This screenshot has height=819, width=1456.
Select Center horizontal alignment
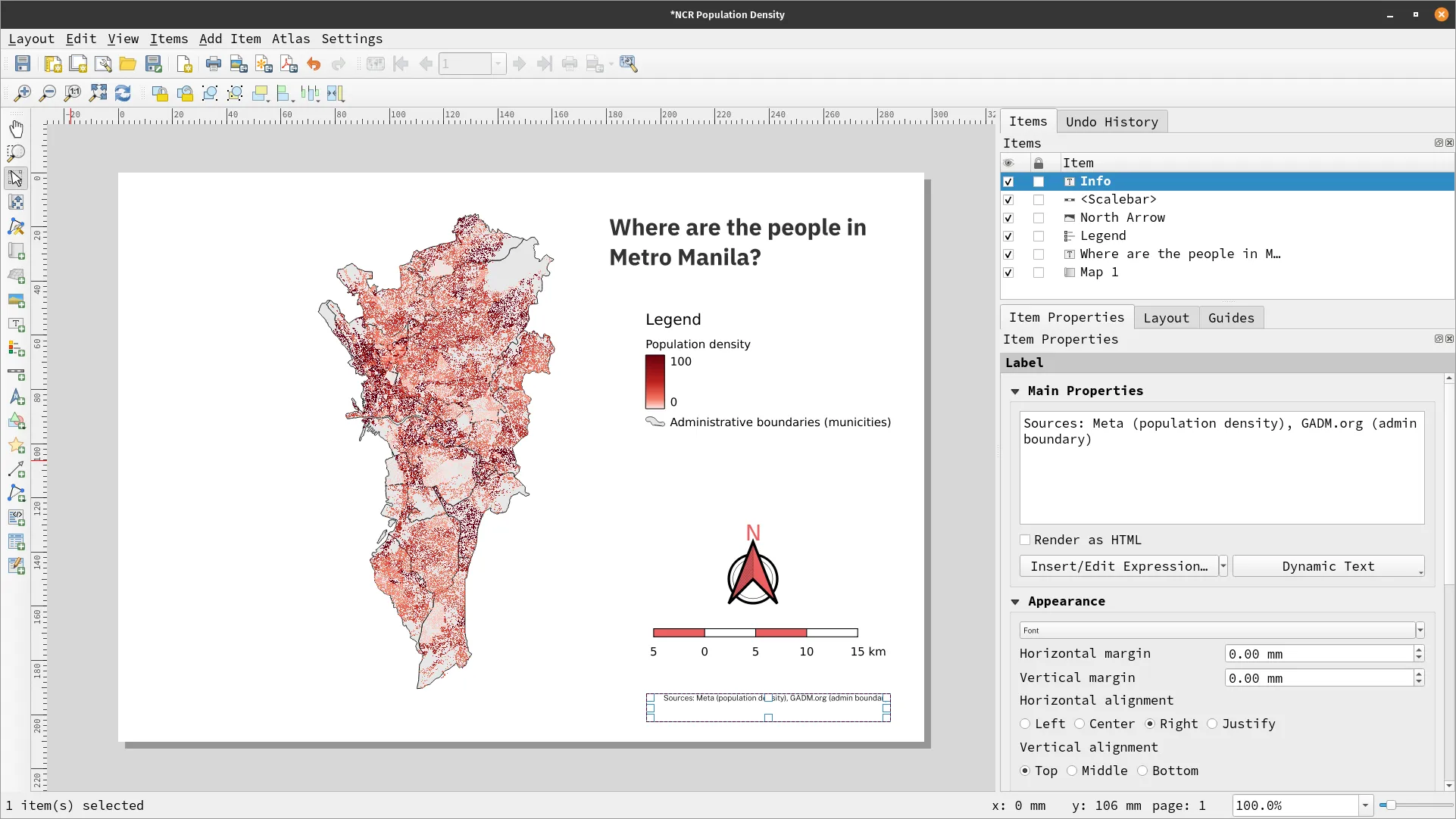[x=1080, y=724]
